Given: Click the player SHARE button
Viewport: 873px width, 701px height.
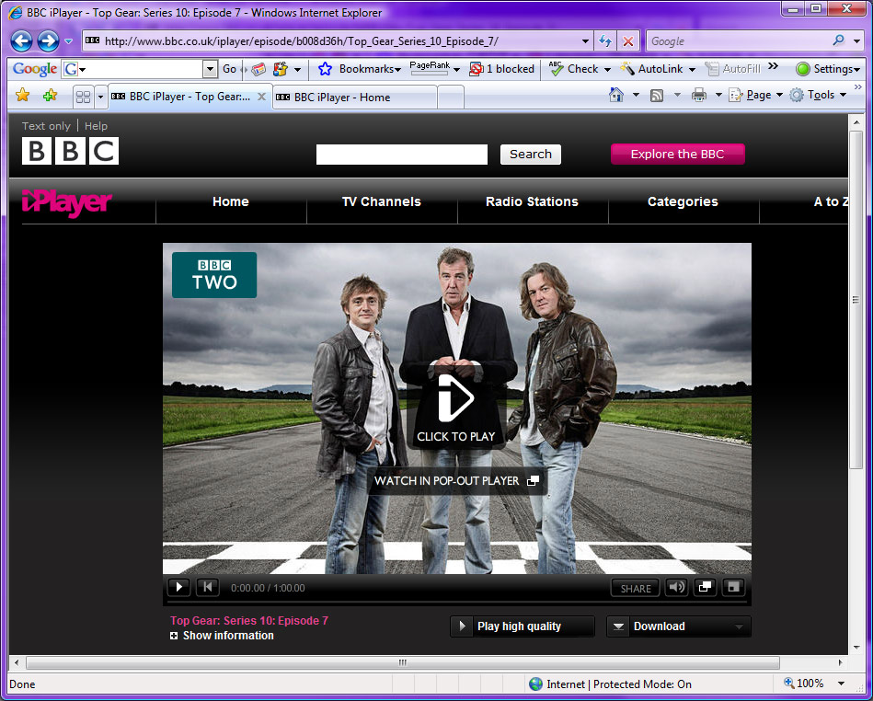Looking at the screenshot, I should tap(636, 588).
